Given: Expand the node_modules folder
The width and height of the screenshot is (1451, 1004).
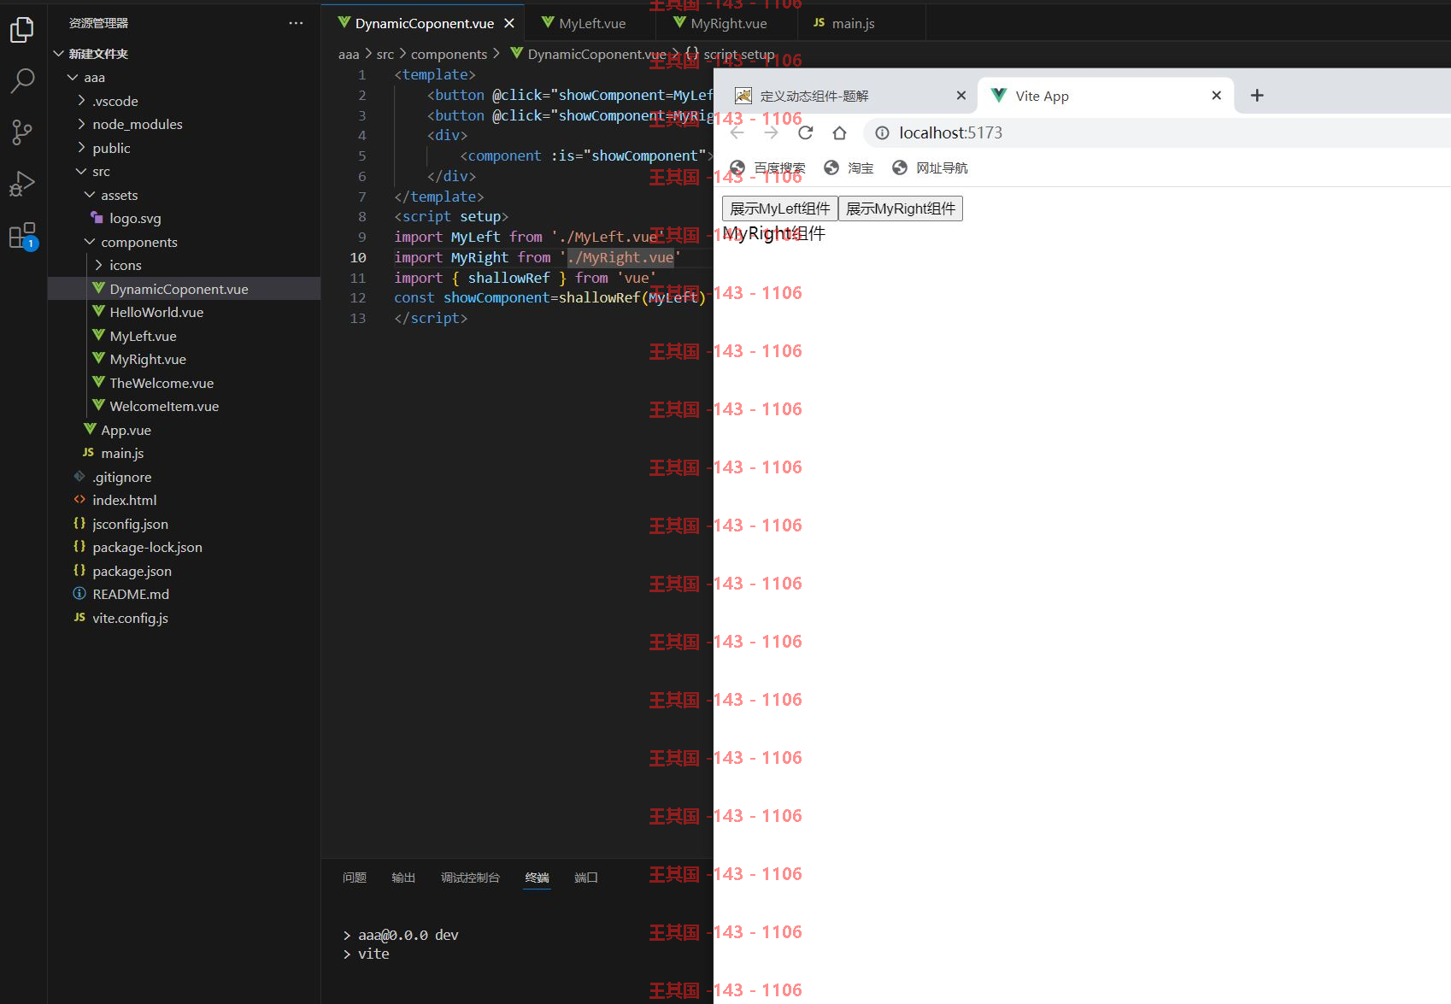Looking at the screenshot, I should tap(184, 124).
